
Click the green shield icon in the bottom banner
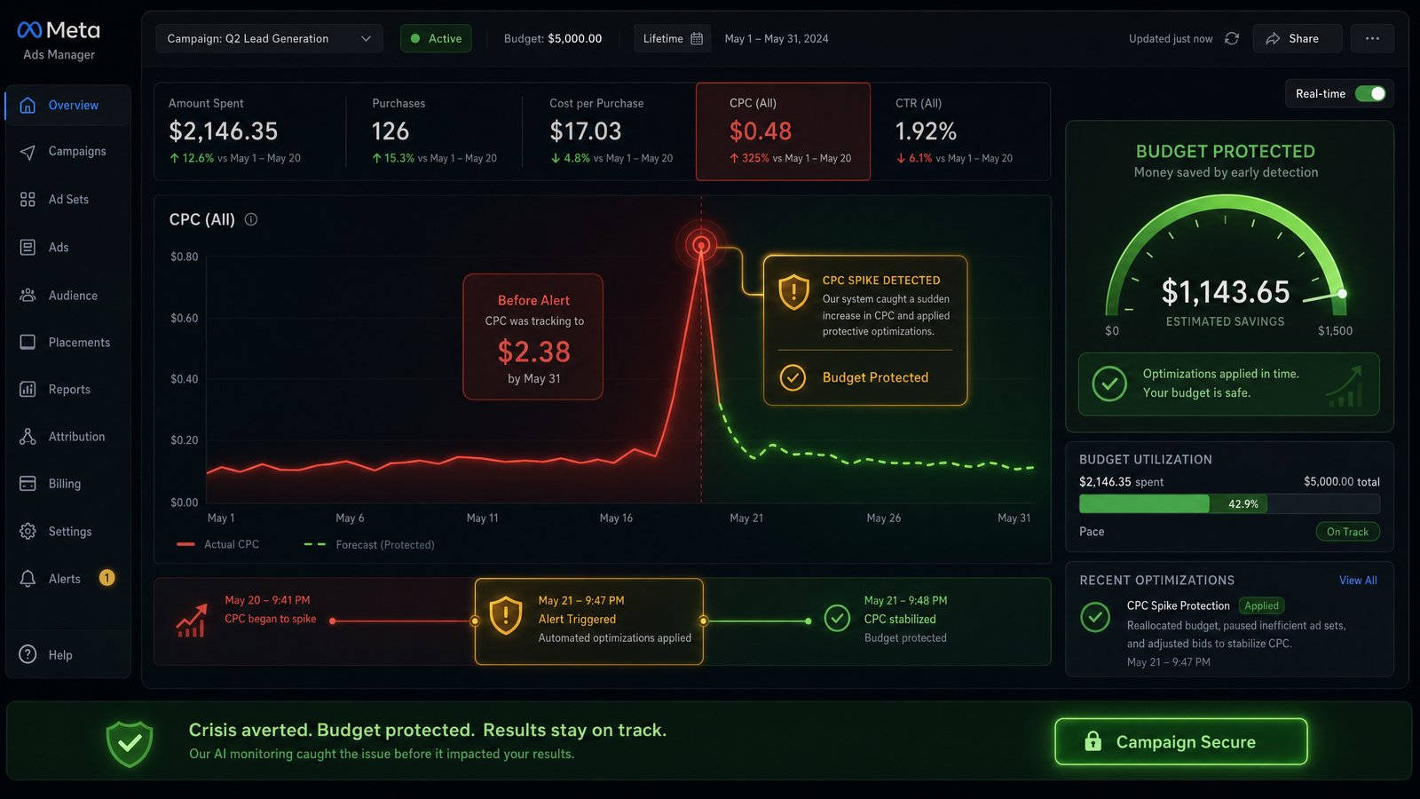(x=130, y=743)
